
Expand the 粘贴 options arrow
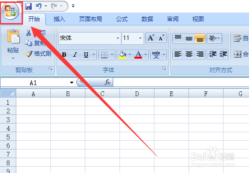pyautogui.click(x=13, y=59)
